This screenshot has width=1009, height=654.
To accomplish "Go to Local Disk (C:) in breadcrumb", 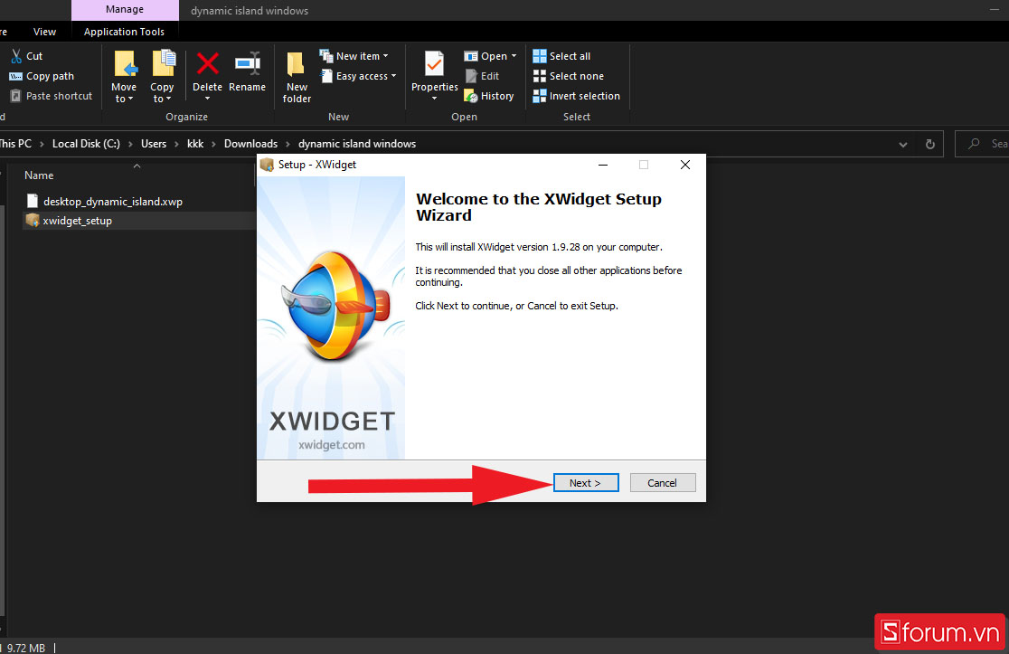I will coord(86,144).
